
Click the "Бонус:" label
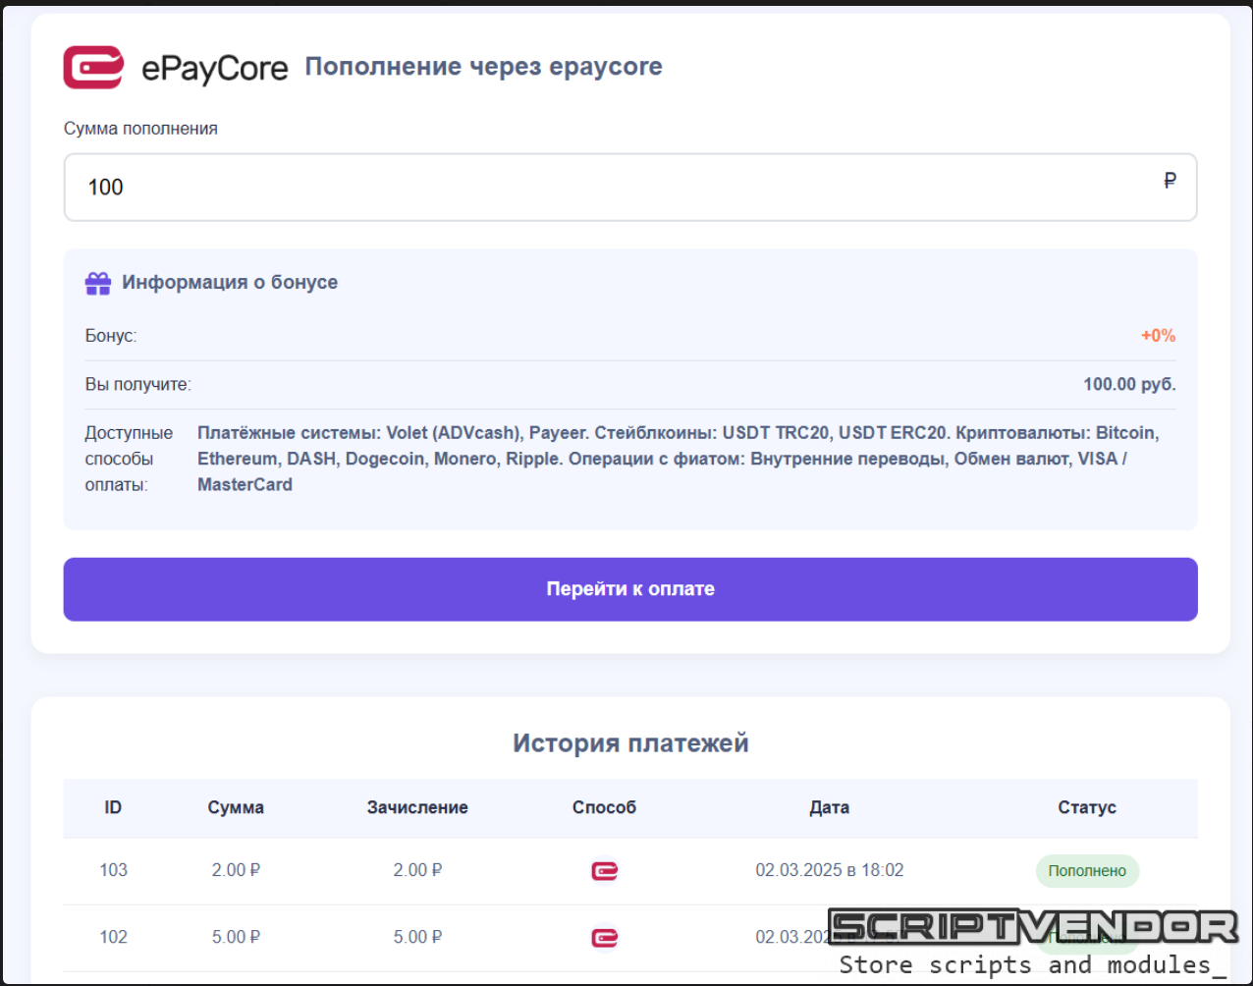pos(111,336)
